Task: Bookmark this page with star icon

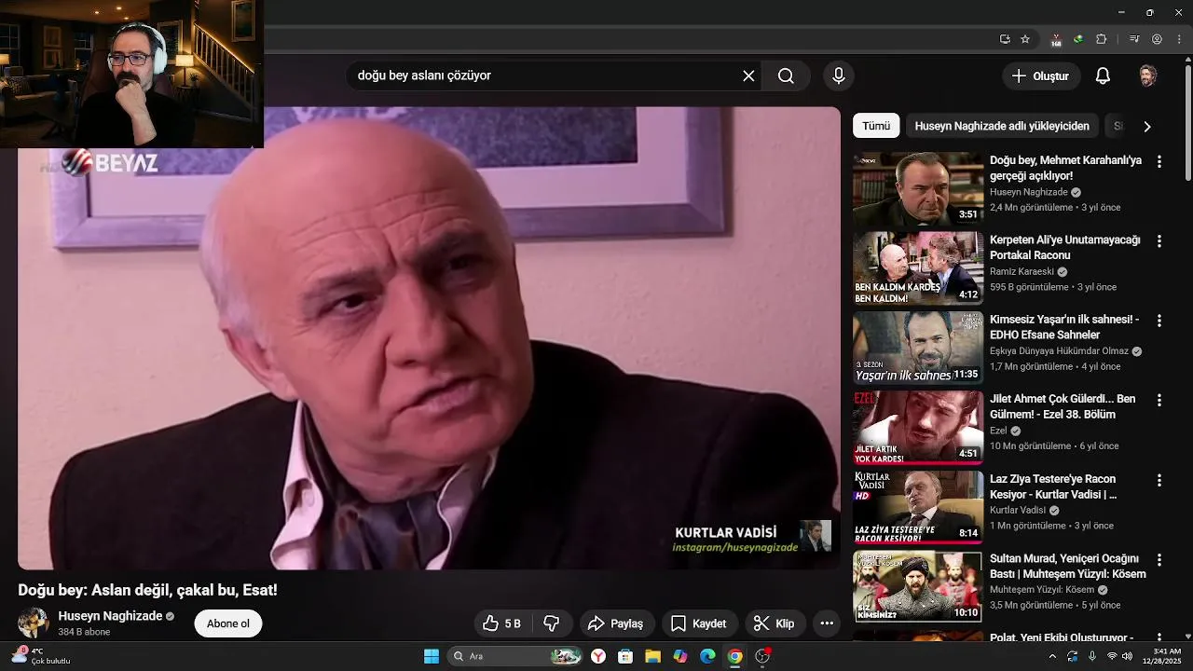Action: [1025, 39]
